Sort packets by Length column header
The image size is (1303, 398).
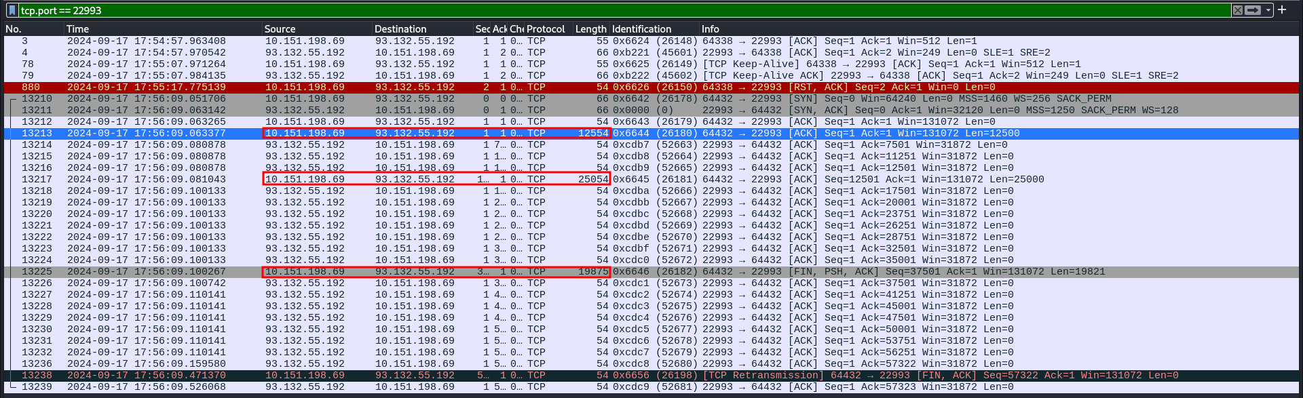pos(590,29)
